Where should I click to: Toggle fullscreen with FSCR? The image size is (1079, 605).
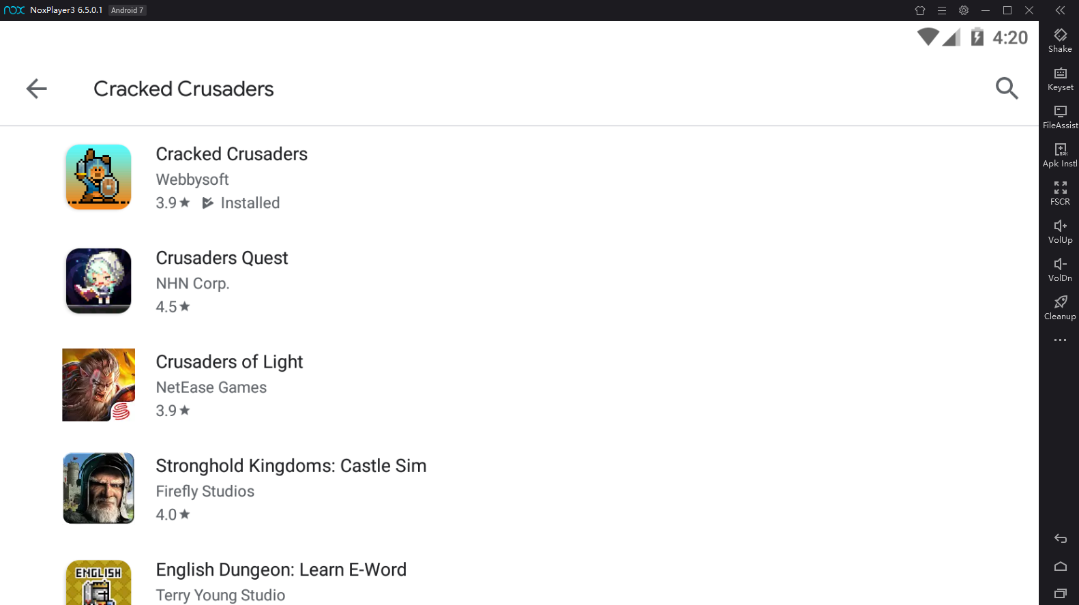pos(1060,194)
